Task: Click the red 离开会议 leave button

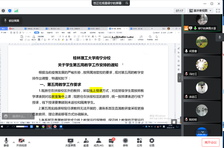Action: [211, 142]
